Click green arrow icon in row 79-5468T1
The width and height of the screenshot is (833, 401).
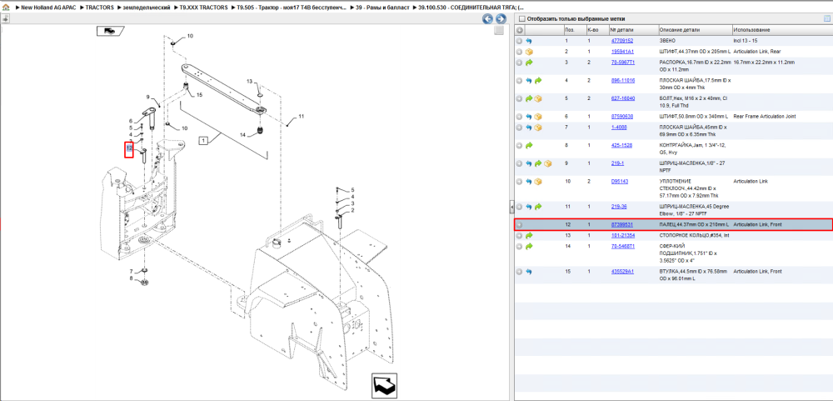[529, 246]
